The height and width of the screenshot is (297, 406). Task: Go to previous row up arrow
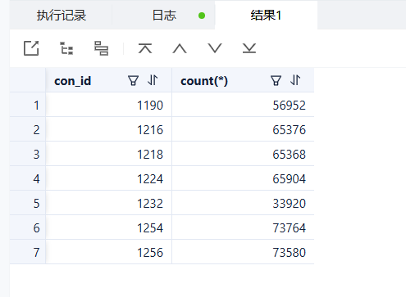[x=180, y=48]
